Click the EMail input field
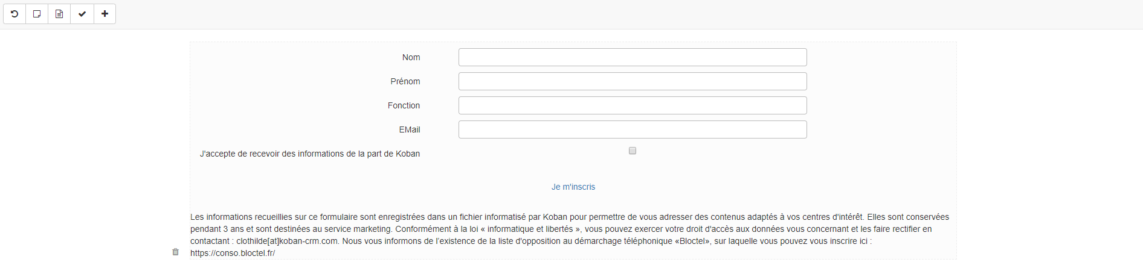Screen dimensions: 1143x265 pos(633,129)
